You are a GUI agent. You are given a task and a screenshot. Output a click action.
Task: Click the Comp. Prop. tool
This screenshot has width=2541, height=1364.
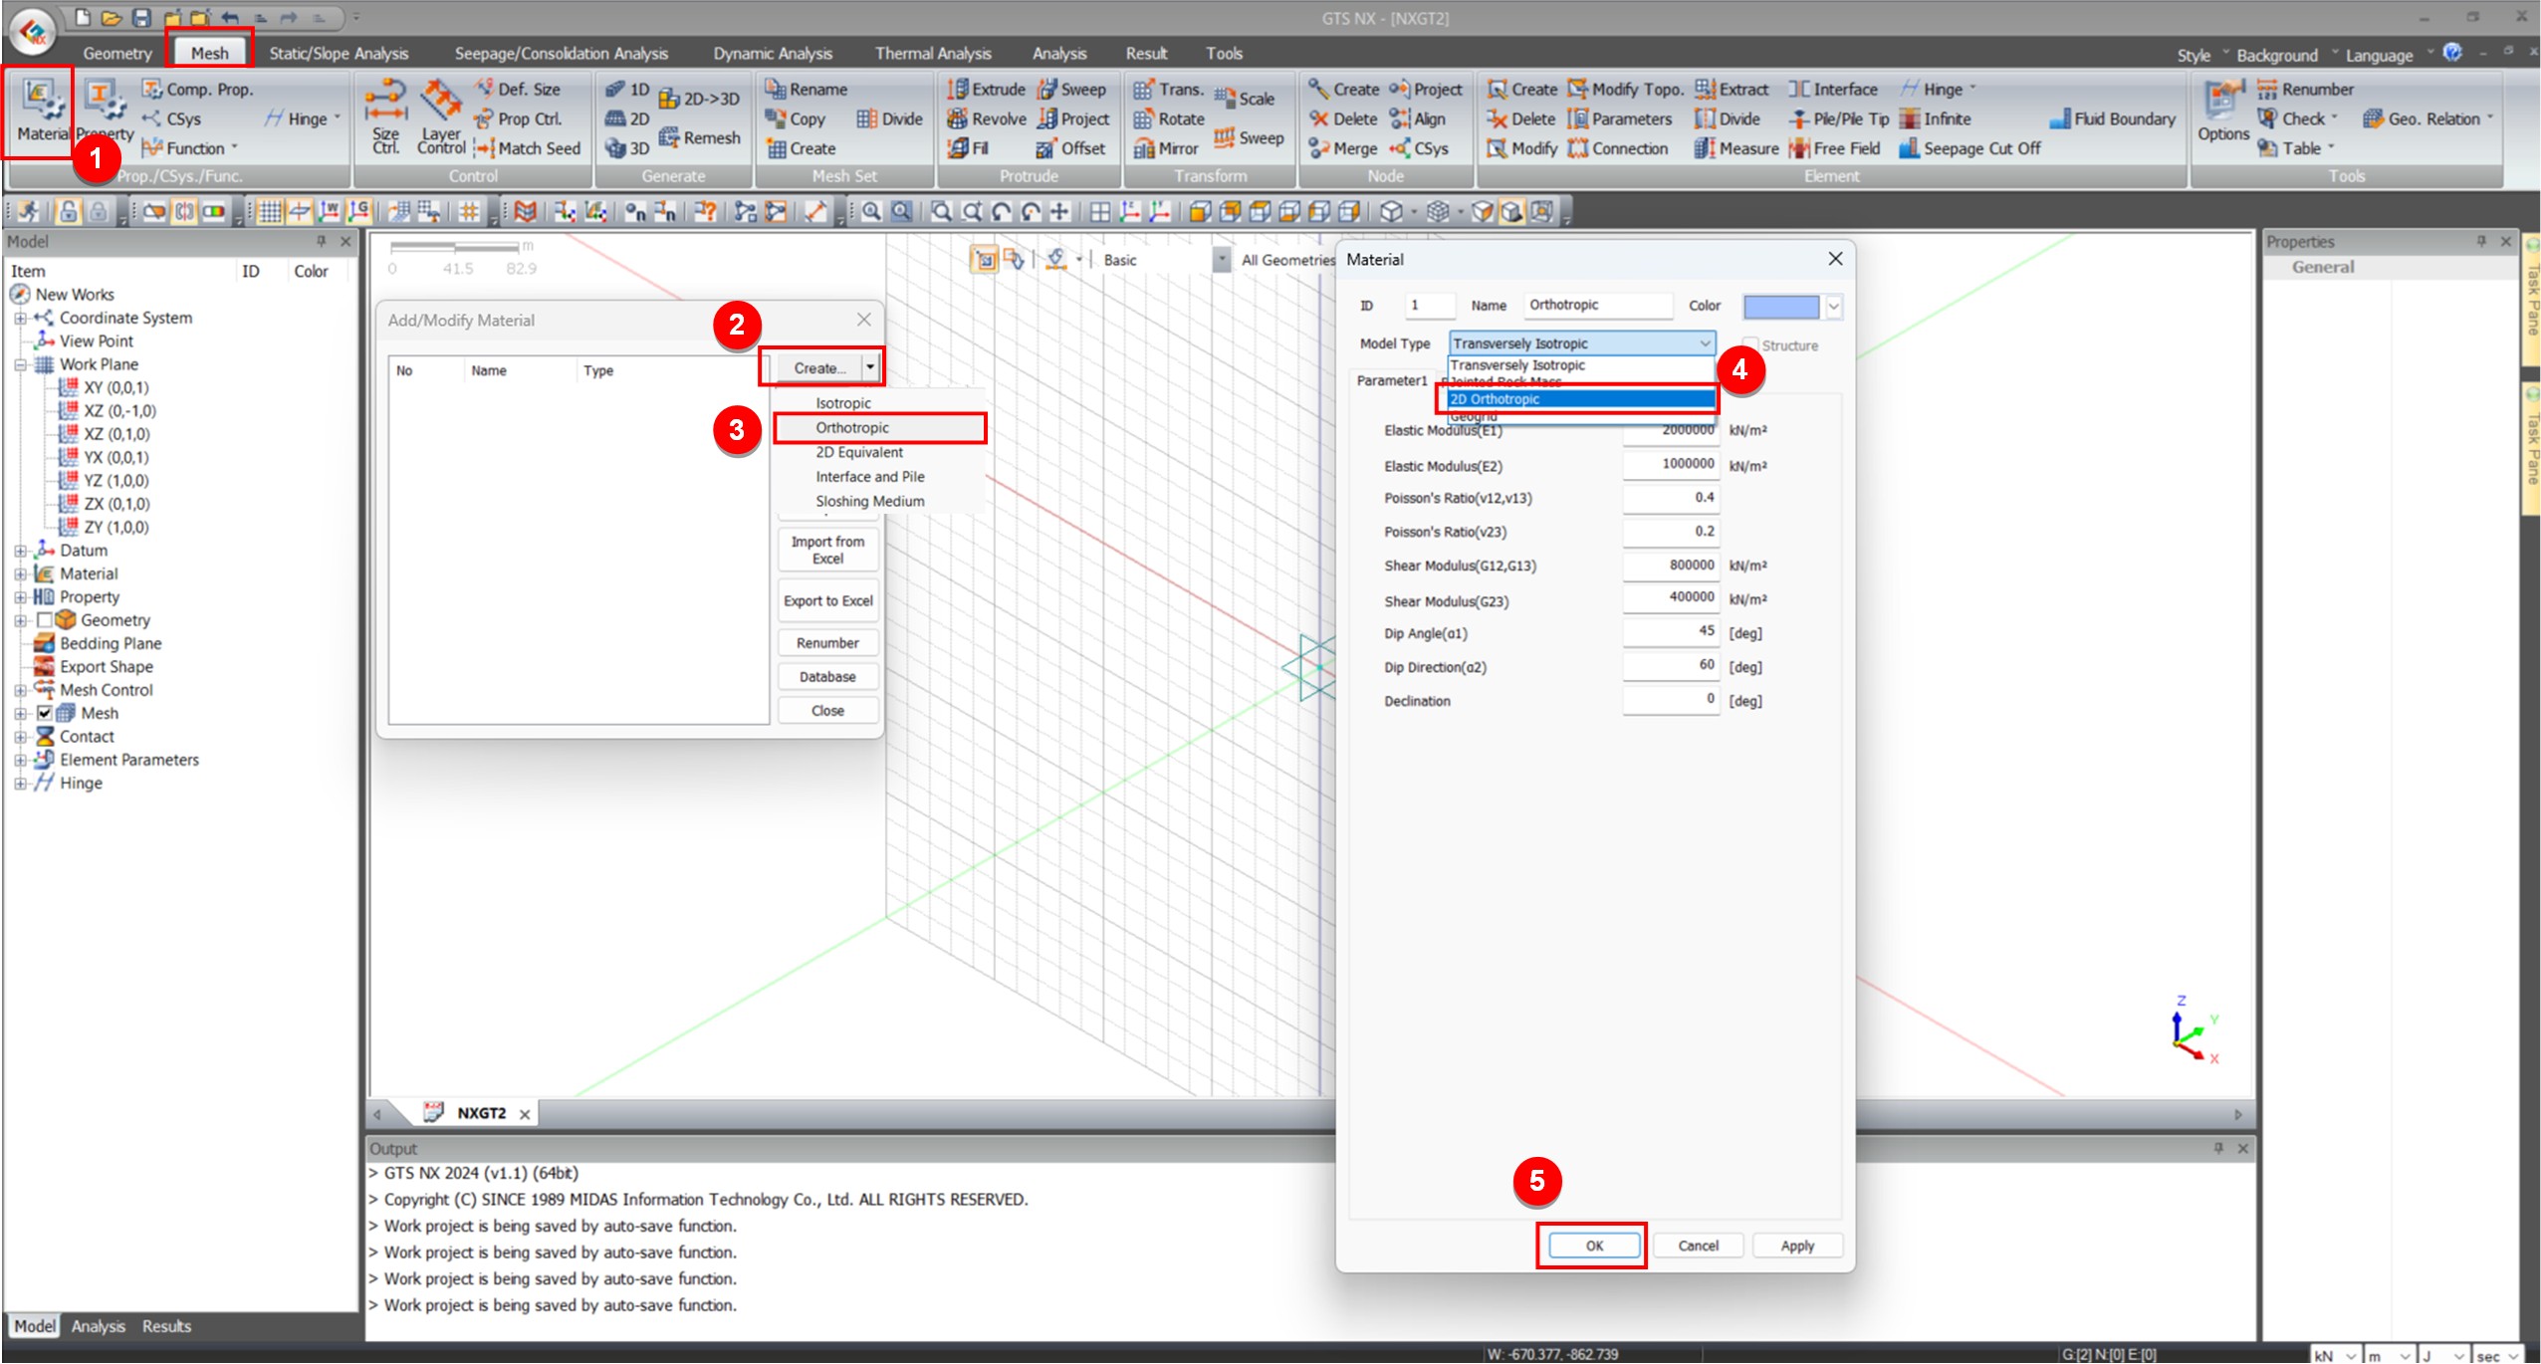[x=197, y=89]
